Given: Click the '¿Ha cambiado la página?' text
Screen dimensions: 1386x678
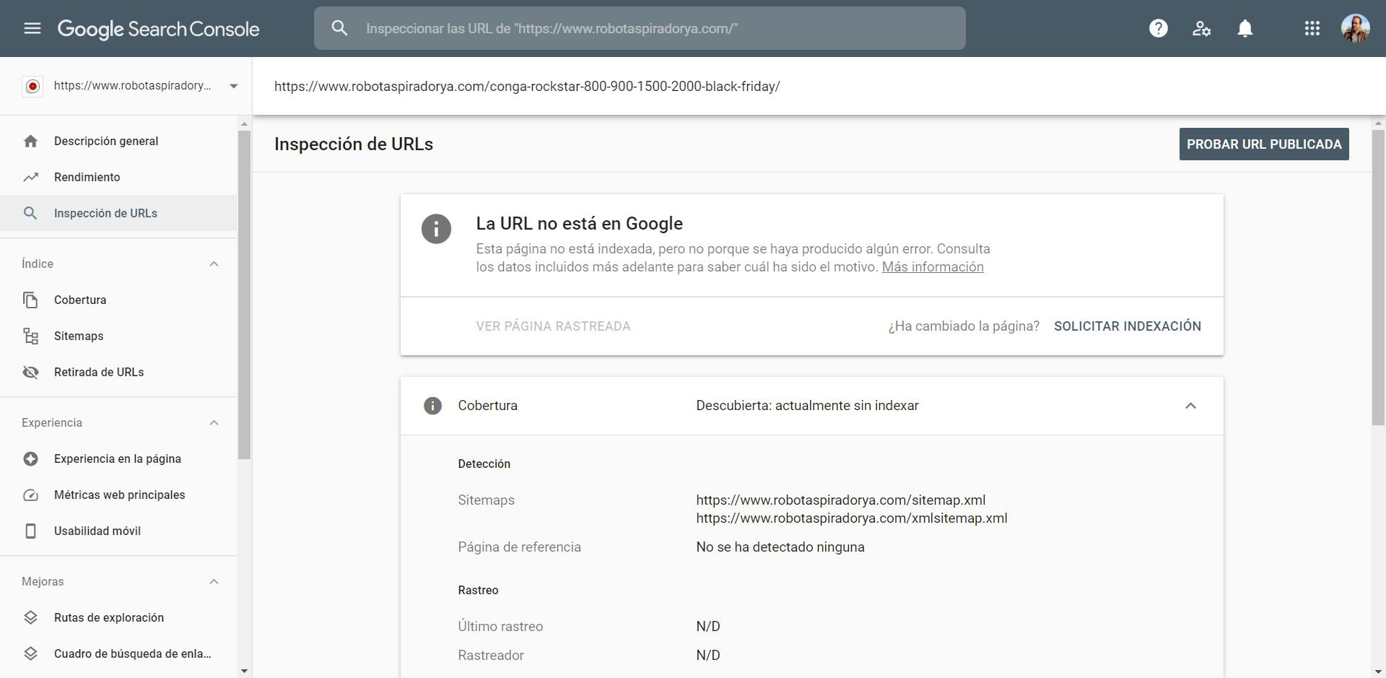Looking at the screenshot, I should click(x=964, y=326).
